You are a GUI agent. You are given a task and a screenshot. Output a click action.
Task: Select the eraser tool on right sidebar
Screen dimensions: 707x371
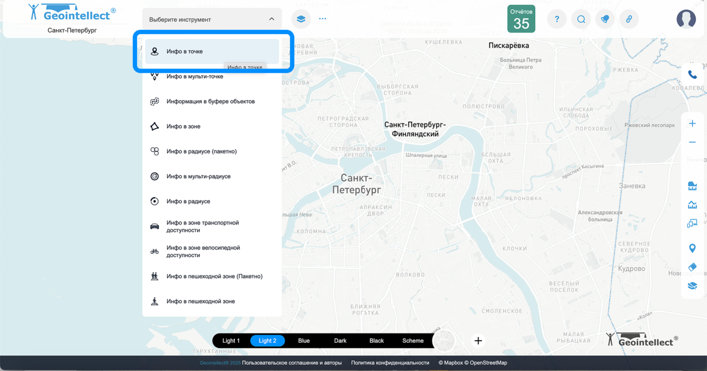(692, 267)
